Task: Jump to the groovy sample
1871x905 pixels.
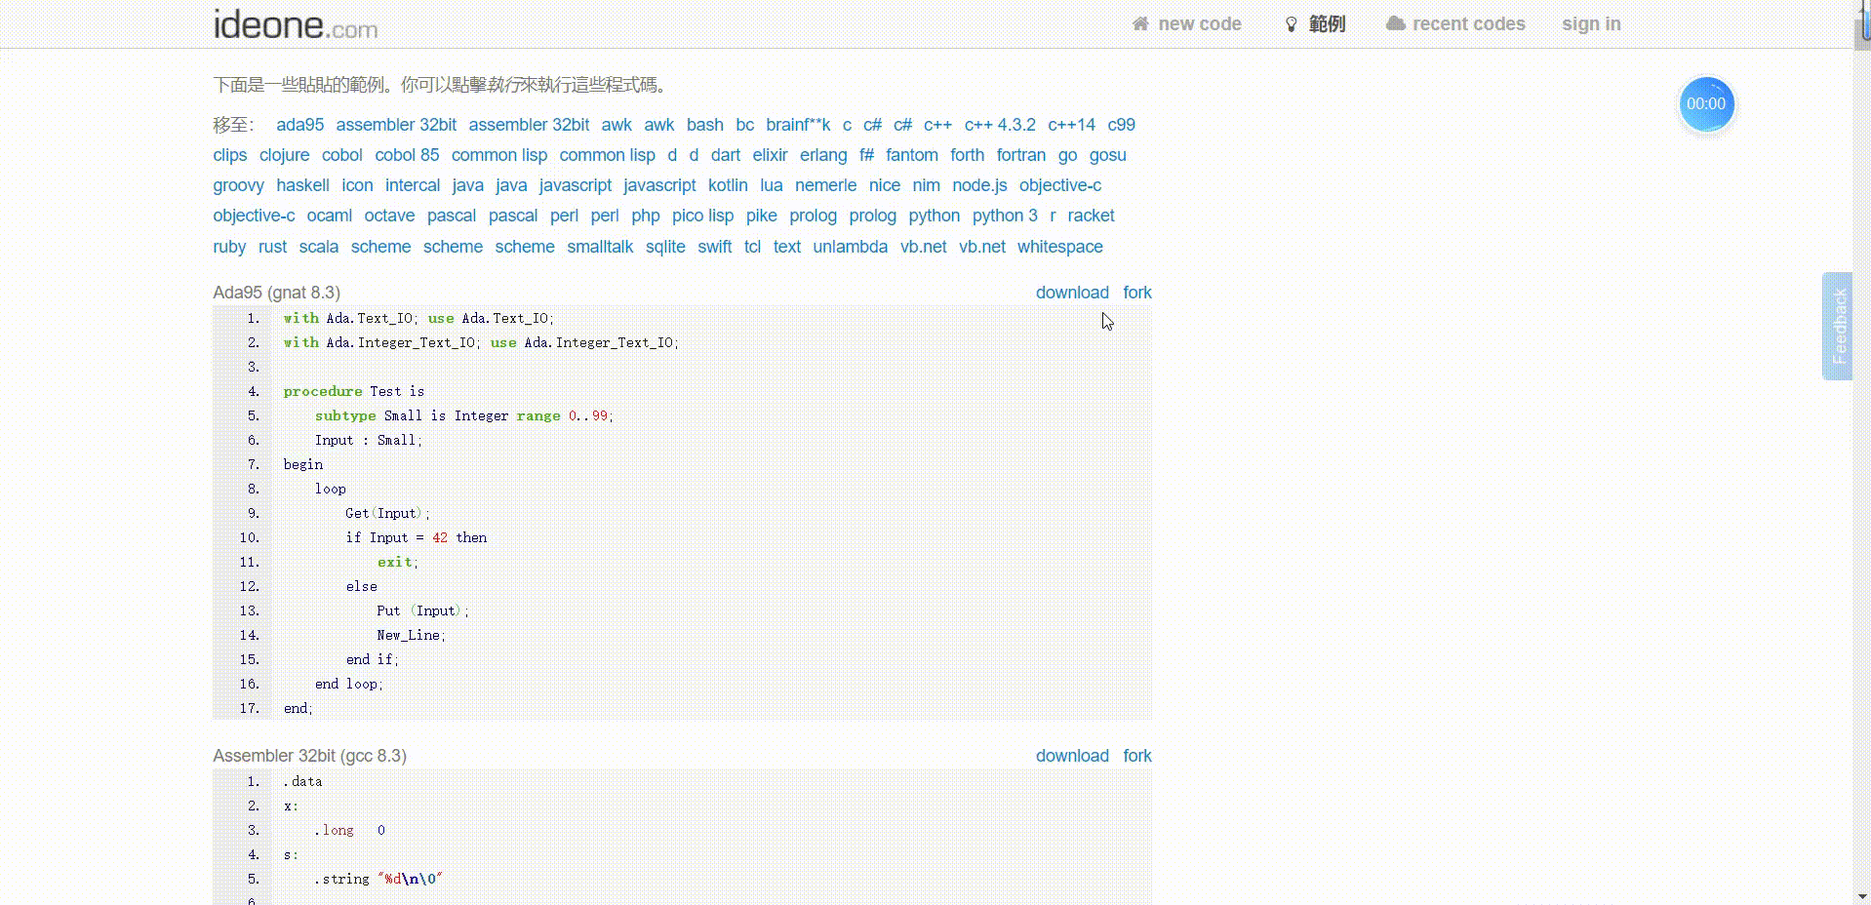Action: pyautogui.click(x=238, y=185)
